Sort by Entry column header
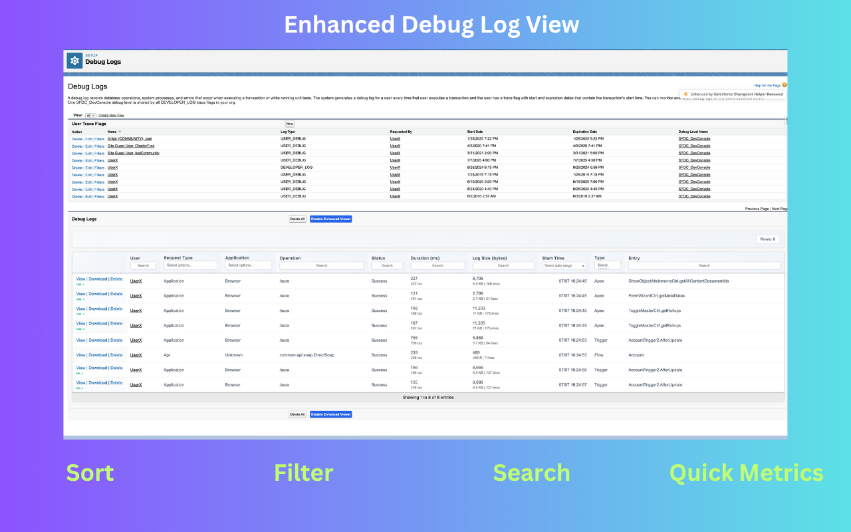Screen dimensions: 851x532 coord(634,258)
